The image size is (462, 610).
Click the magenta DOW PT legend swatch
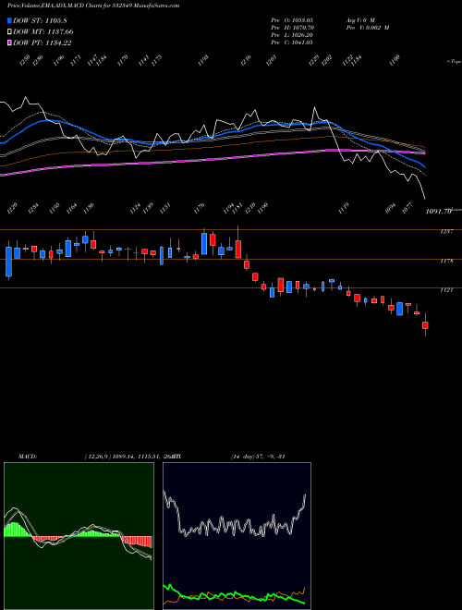pyautogui.click(x=9, y=43)
